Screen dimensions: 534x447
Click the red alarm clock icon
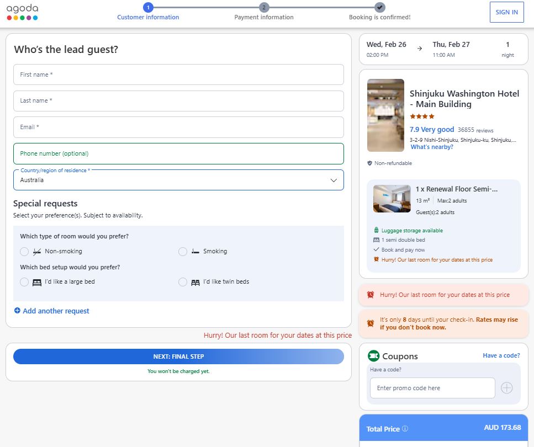coord(371,295)
